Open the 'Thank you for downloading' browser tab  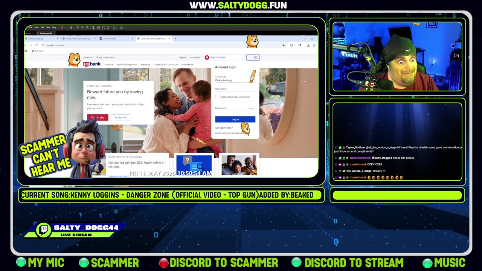tap(78, 38)
